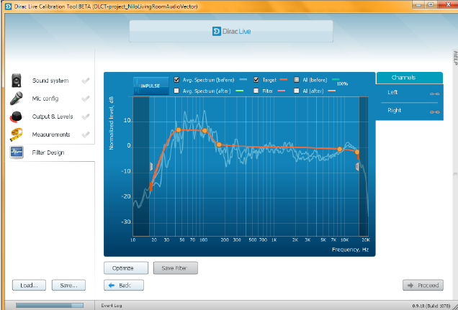The width and height of the screenshot is (458, 310).
Task: Click the All (before) green legend swatch
Action: pos(336,79)
